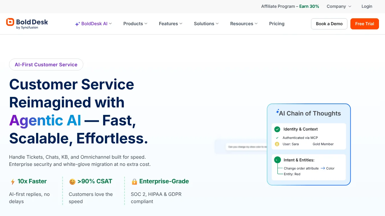The image size is (385, 216).
Task: Click Book a Demo
Action: tap(329, 24)
